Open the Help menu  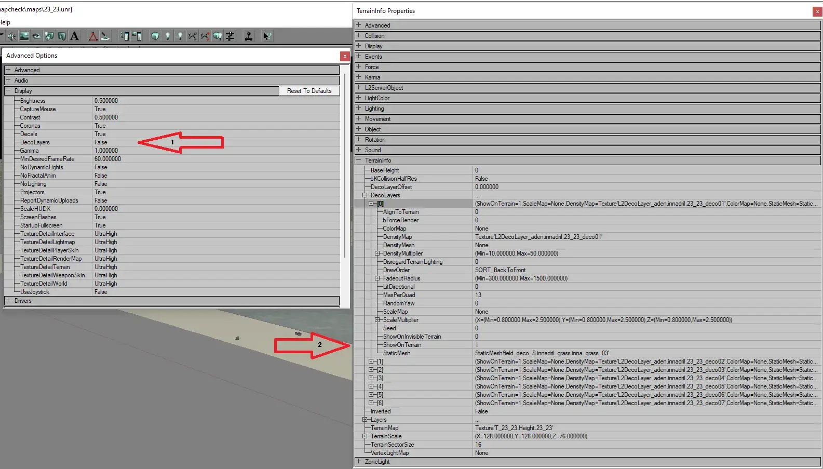tap(5, 22)
